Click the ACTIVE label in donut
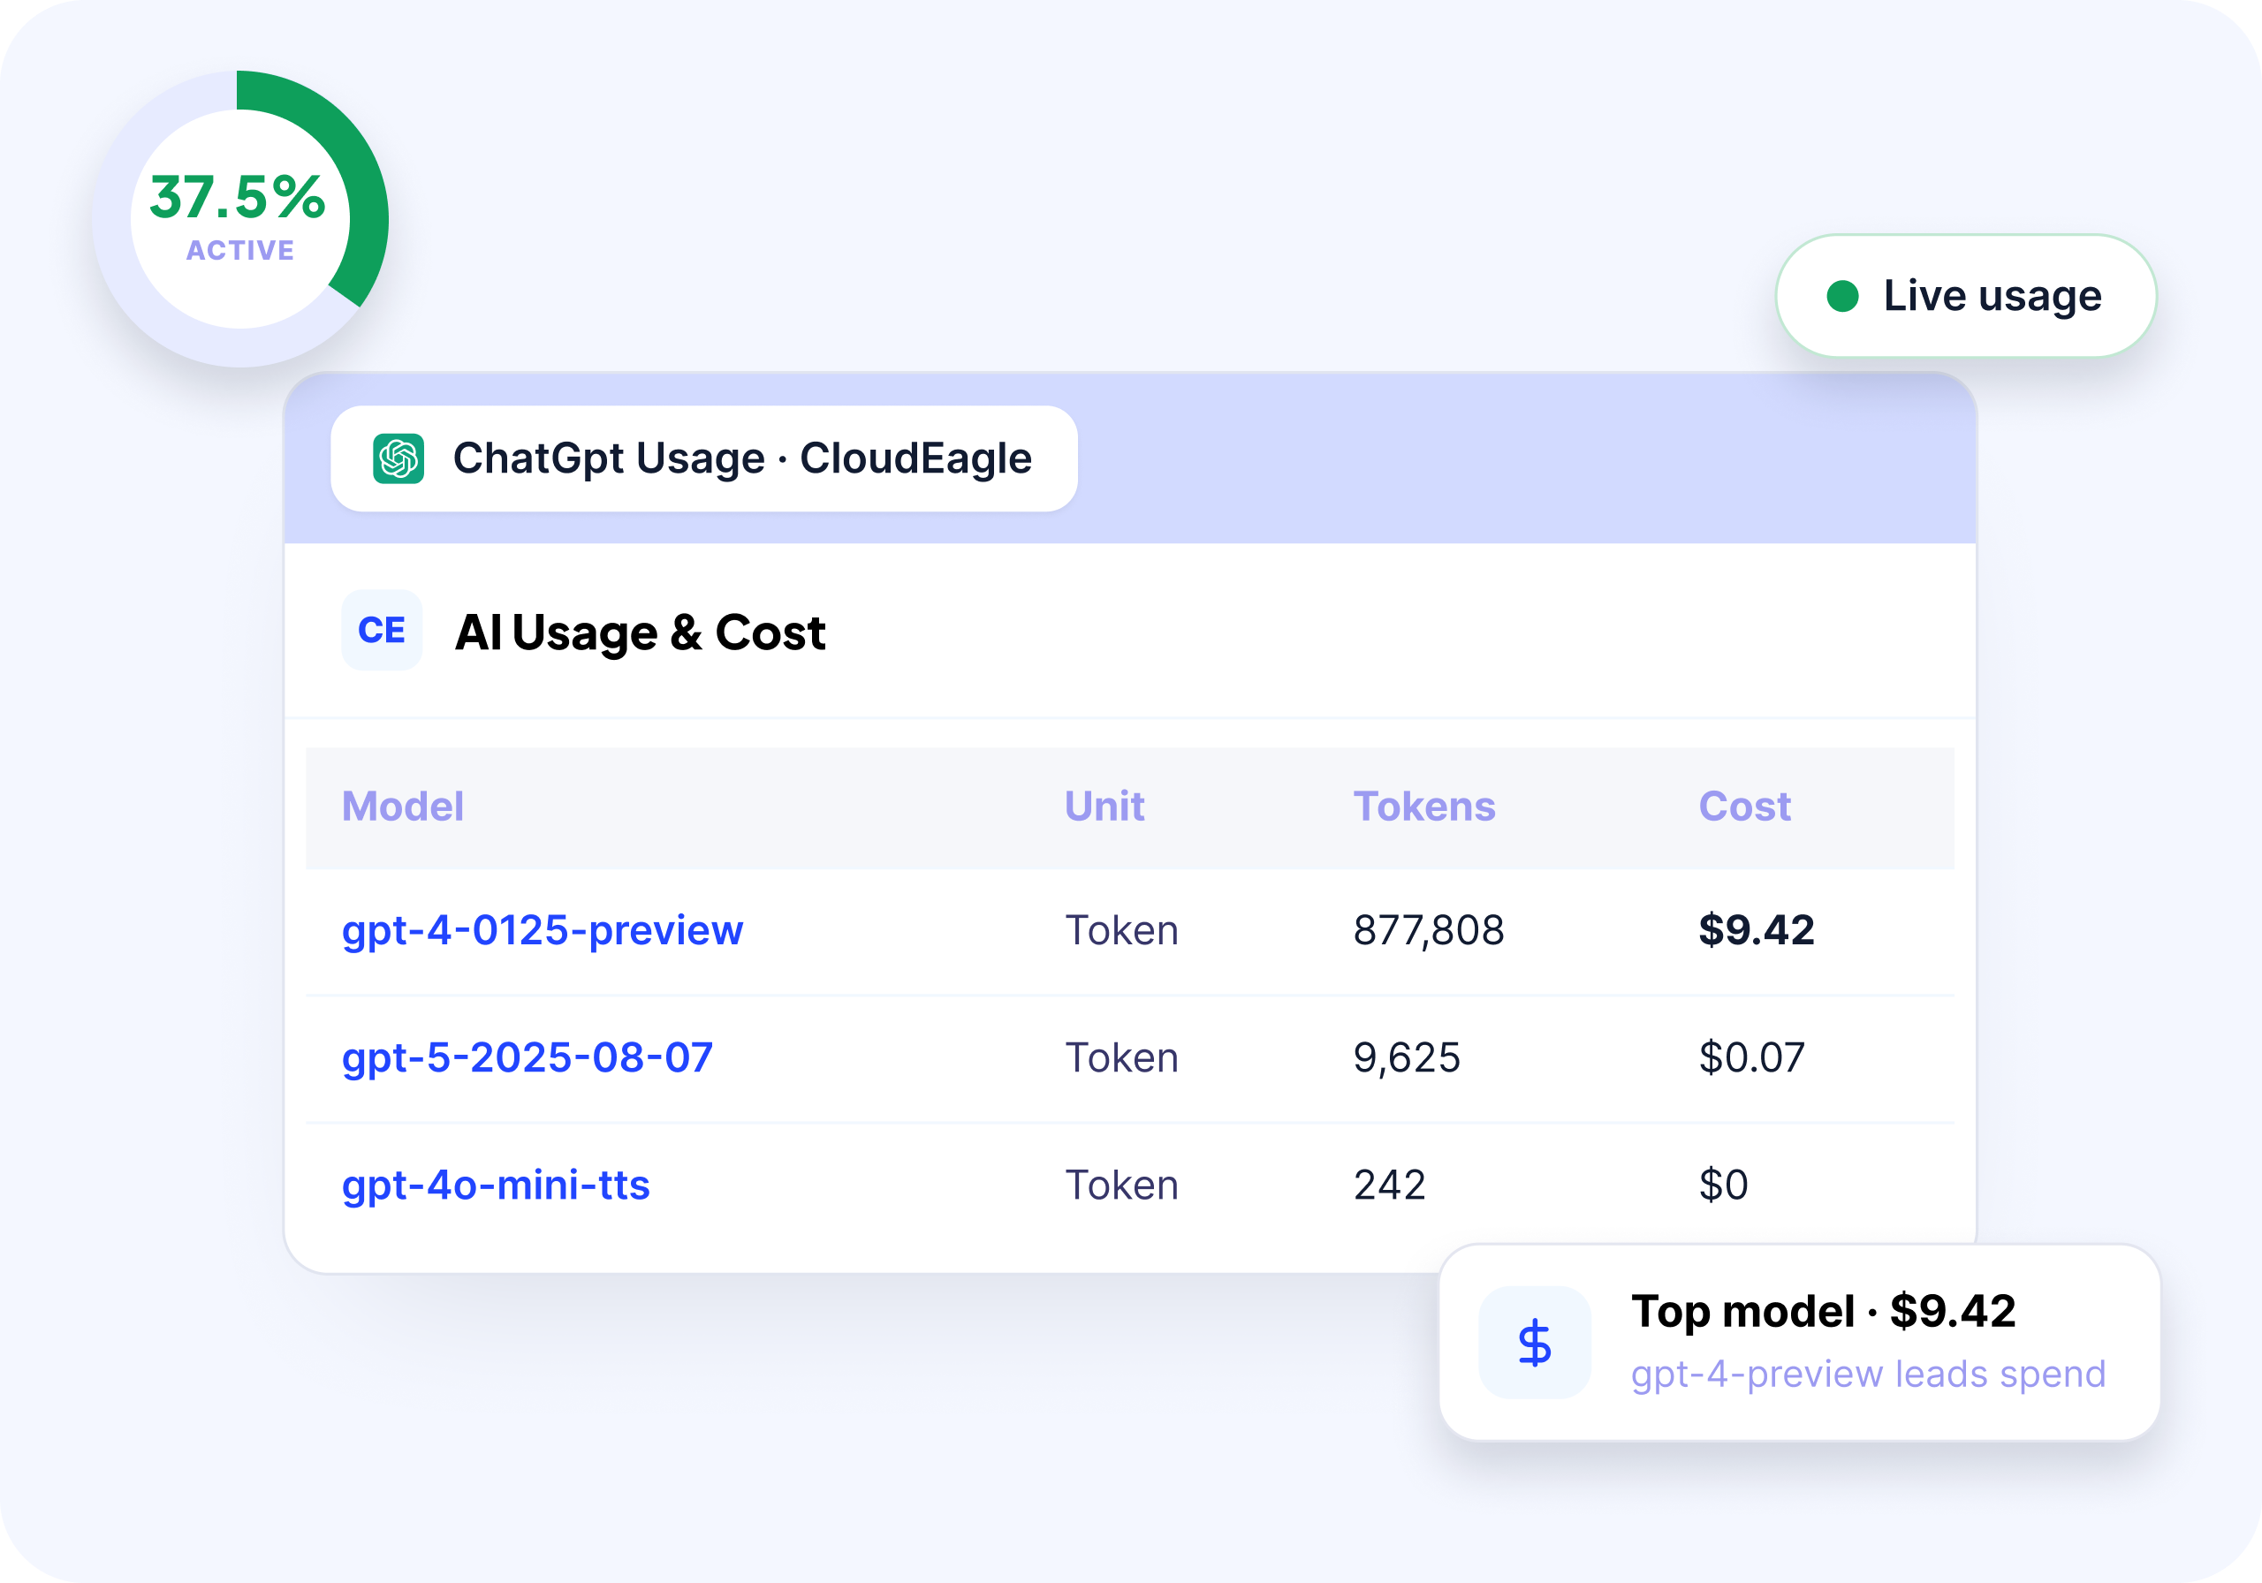 [x=240, y=251]
